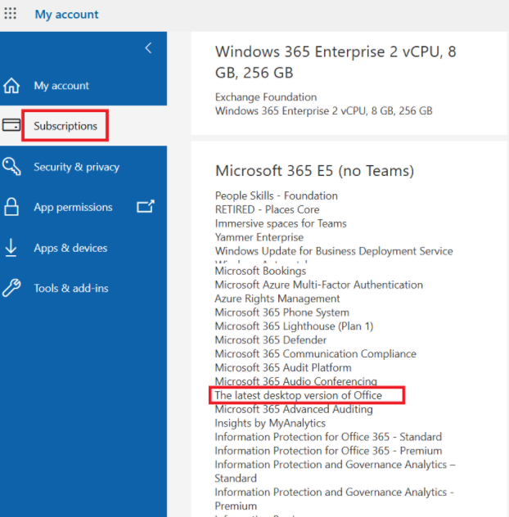This screenshot has height=517, width=509.
Task: Navigate to Apps & devices
Action: click(x=83, y=248)
